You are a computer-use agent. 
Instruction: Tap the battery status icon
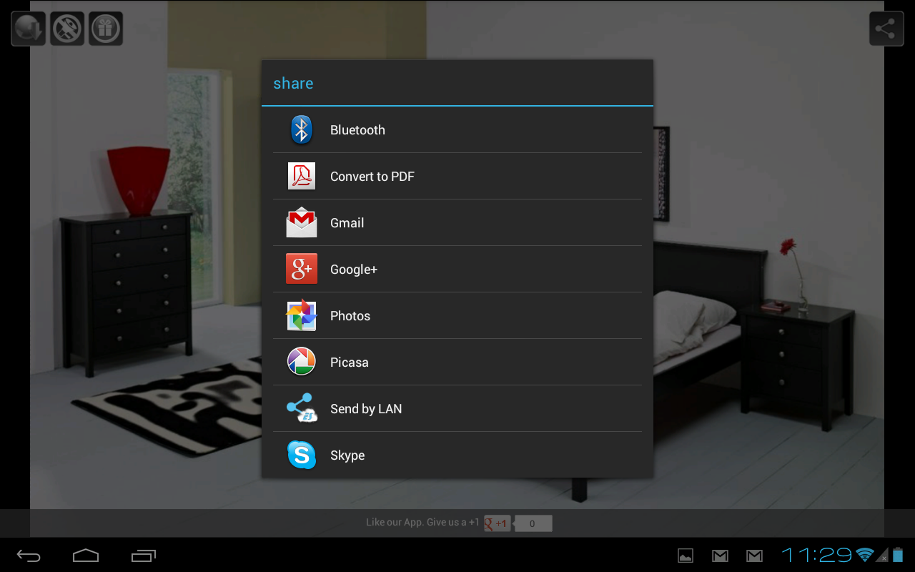coord(898,555)
